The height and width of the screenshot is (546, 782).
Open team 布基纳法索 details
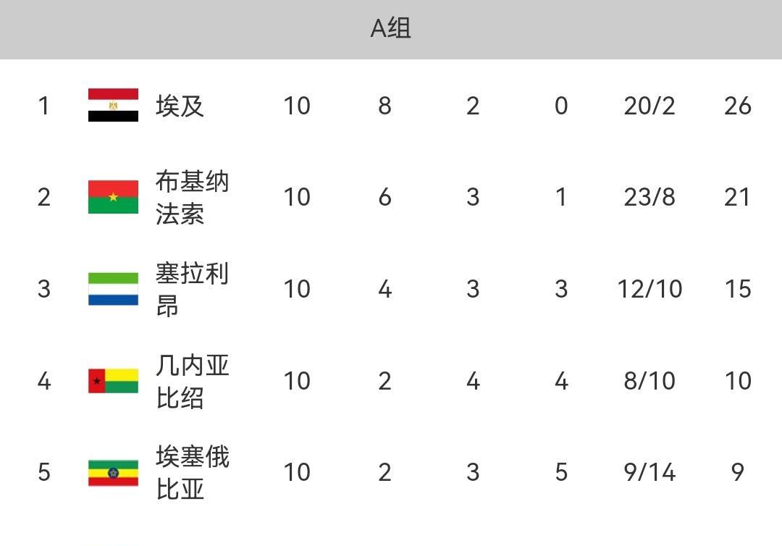pos(192,197)
